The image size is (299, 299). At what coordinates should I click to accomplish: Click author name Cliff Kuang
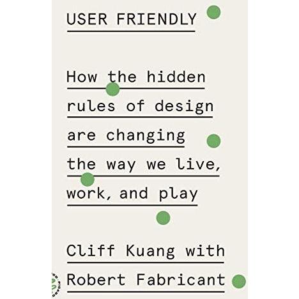click(x=121, y=251)
